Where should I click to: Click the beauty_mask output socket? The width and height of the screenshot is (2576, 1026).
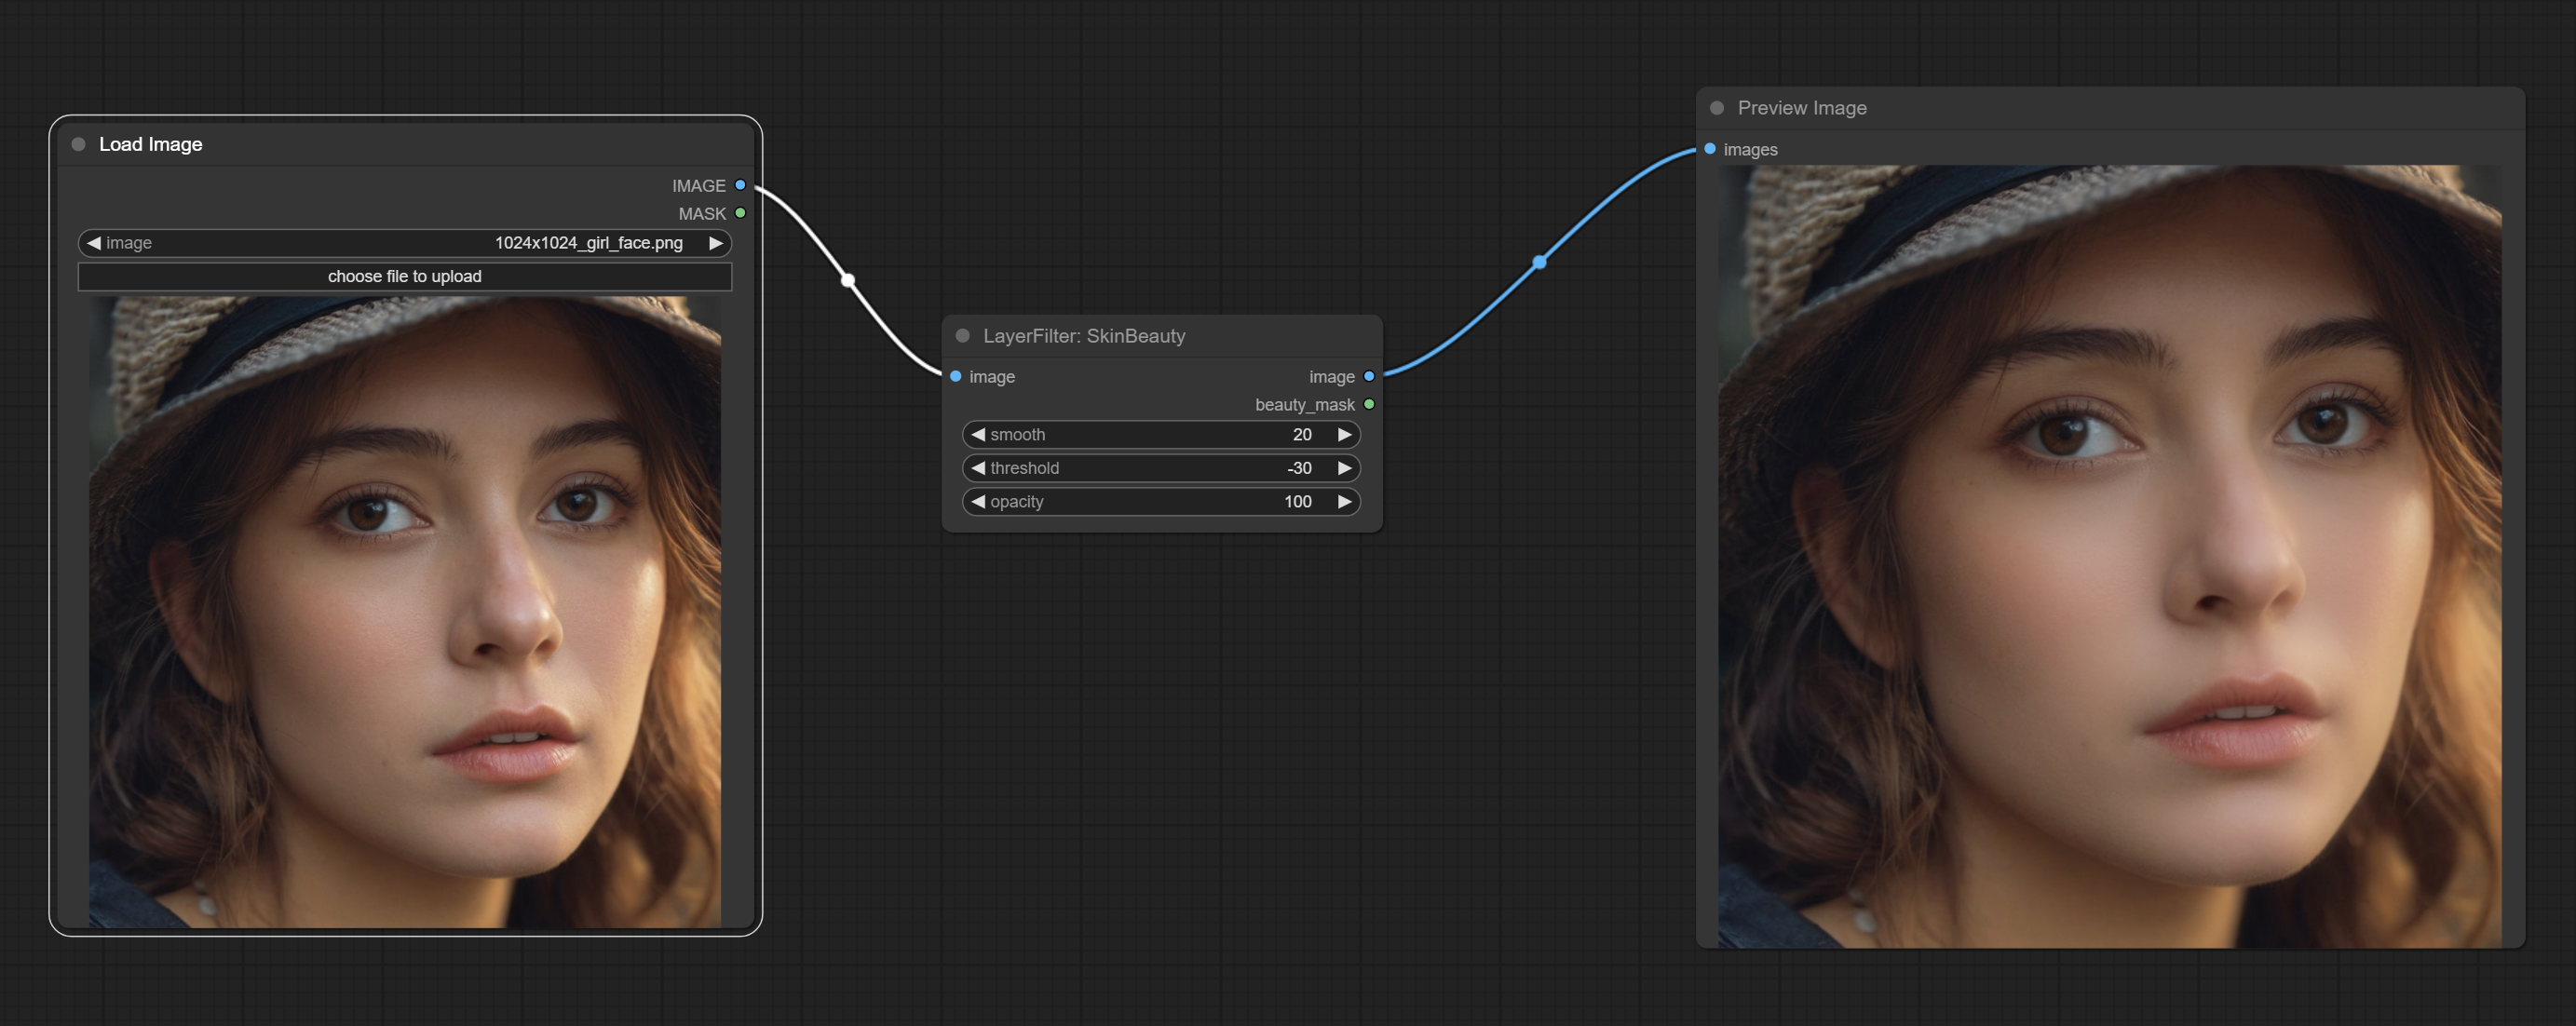coord(1369,404)
